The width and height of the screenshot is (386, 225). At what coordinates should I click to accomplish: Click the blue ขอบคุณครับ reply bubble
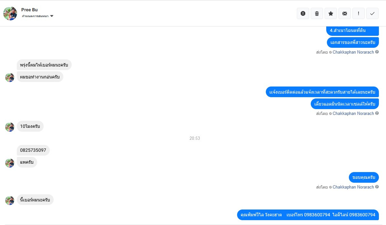click(364, 177)
